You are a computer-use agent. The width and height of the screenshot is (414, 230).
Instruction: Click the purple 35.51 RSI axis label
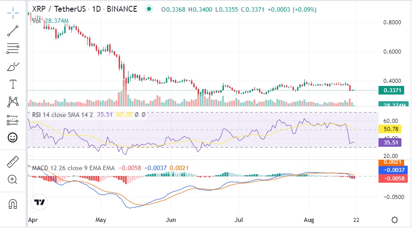point(390,143)
